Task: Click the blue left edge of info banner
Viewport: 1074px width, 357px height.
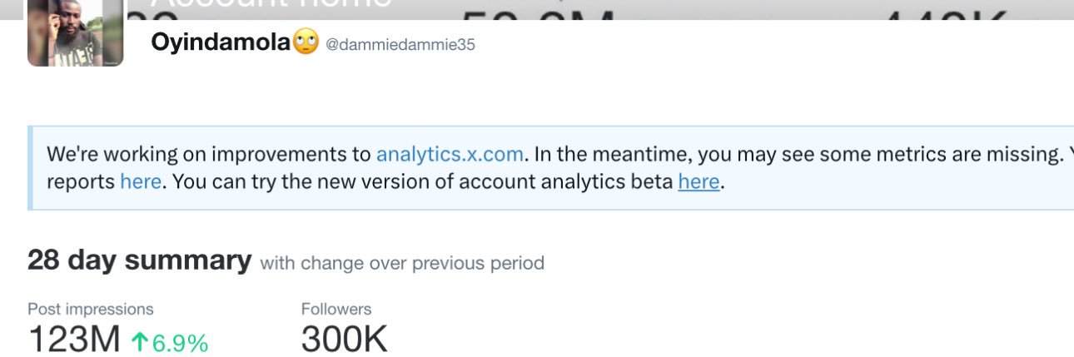Action: (x=30, y=167)
